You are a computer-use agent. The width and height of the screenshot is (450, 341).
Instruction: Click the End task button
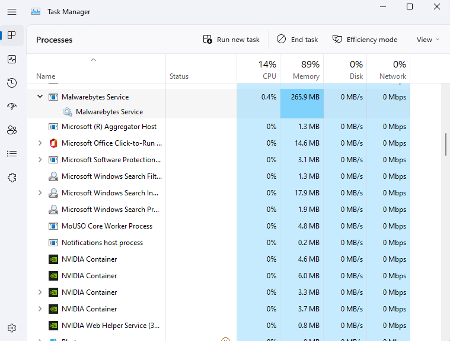pos(298,40)
